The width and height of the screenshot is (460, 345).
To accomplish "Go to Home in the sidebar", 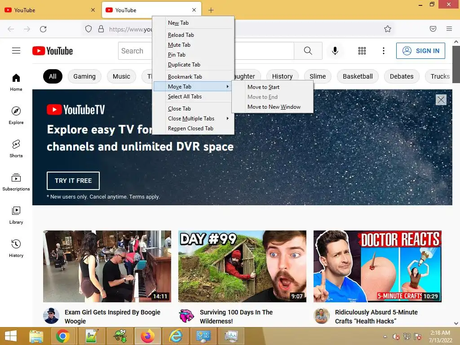I will pyautogui.click(x=16, y=83).
